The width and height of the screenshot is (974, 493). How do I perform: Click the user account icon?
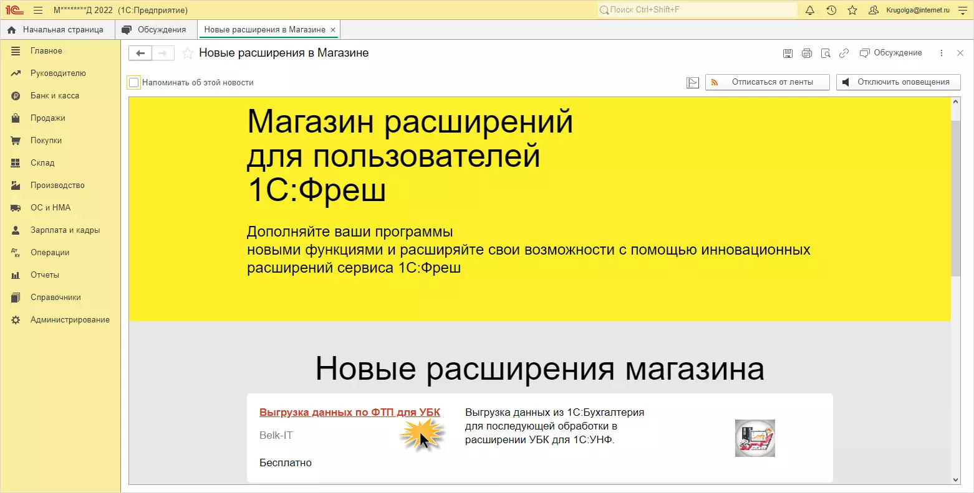[874, 10]
